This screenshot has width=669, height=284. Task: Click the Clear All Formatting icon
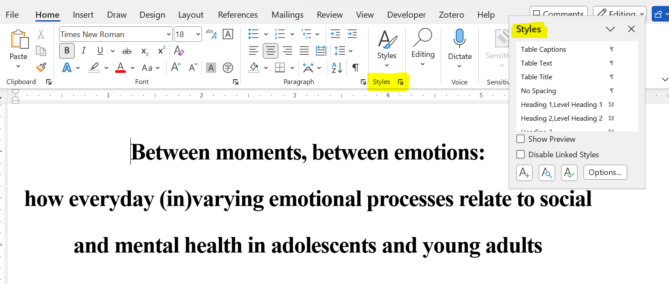[x=179, y=51]
